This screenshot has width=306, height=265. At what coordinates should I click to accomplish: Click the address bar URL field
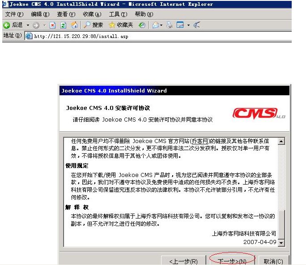coord(158,36)
